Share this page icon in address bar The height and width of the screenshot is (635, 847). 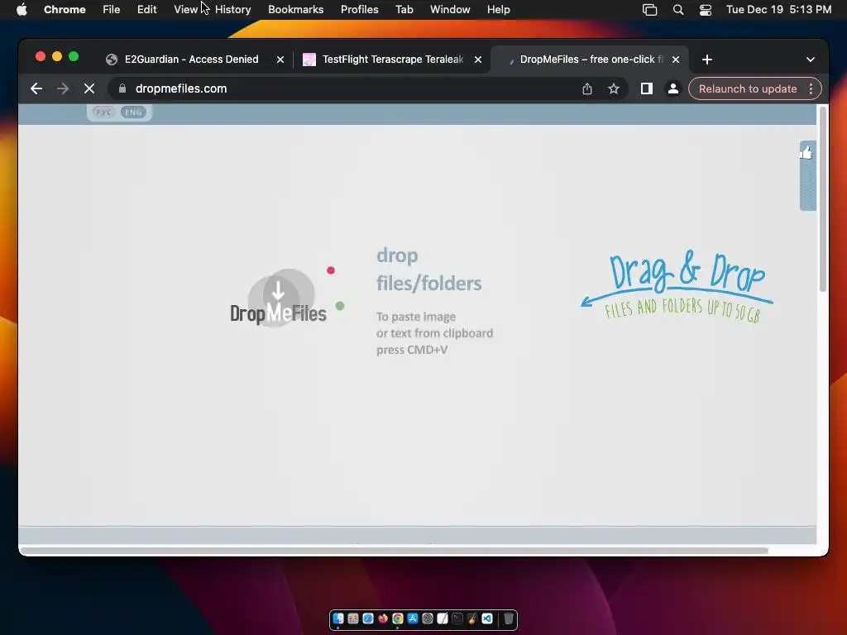point(587,88)
